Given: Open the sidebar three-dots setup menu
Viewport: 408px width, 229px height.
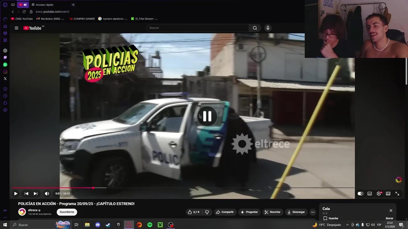Looking at the screenshot, I should coord(5,217).
